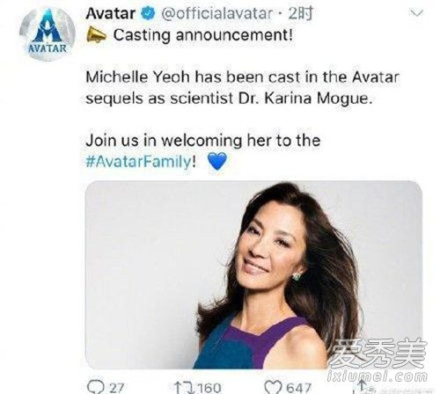The height and width of the screenshot is (394, 440).
Task: Click the retweet arrows icon
Action: (184, 388)
